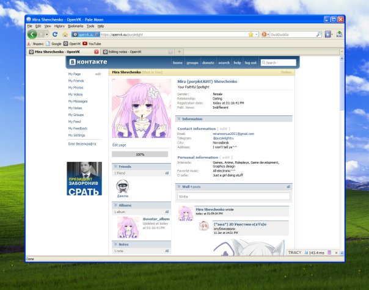Click the bookmark star in address bar

(251, 35)
